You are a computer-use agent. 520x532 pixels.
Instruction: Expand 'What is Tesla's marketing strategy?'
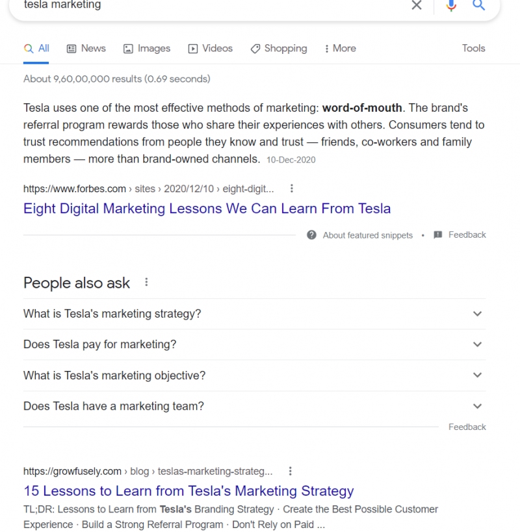pos(477,314)
